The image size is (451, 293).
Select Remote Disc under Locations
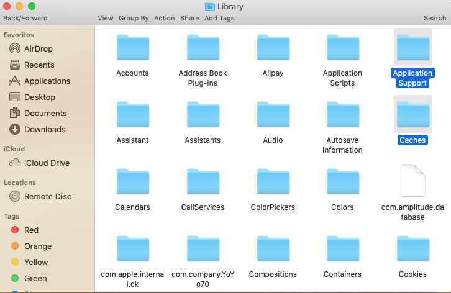click(47, 196)
